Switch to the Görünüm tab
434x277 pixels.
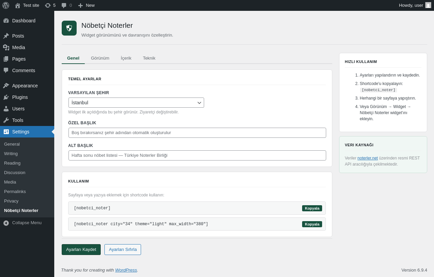pos(100,58)
